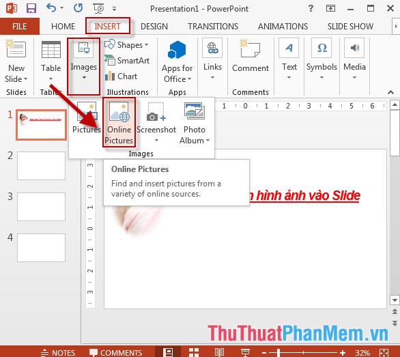
Task: Open the TRANSITIONS tab
Action: coord(213,27)
